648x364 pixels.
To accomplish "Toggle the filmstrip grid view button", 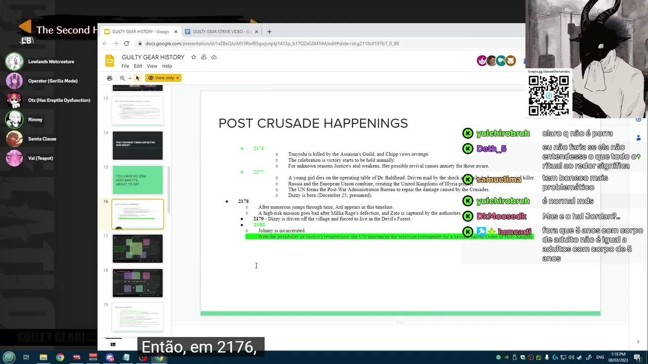I will [x=113, y=344].
